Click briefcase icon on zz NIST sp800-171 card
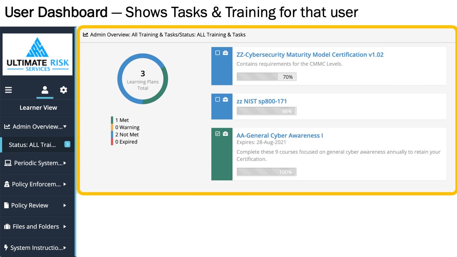The width and height of the screenshot is (457, 257). (225, 99)
